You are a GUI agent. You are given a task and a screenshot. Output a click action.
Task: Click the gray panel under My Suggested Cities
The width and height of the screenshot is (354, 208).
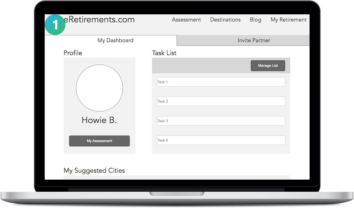[x=177, y=177]
